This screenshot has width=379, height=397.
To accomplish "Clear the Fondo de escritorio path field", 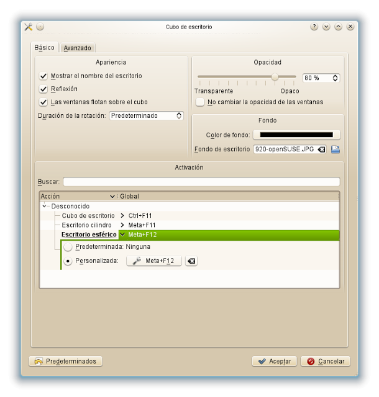I will pyautogui.click(x=321, y=149).
